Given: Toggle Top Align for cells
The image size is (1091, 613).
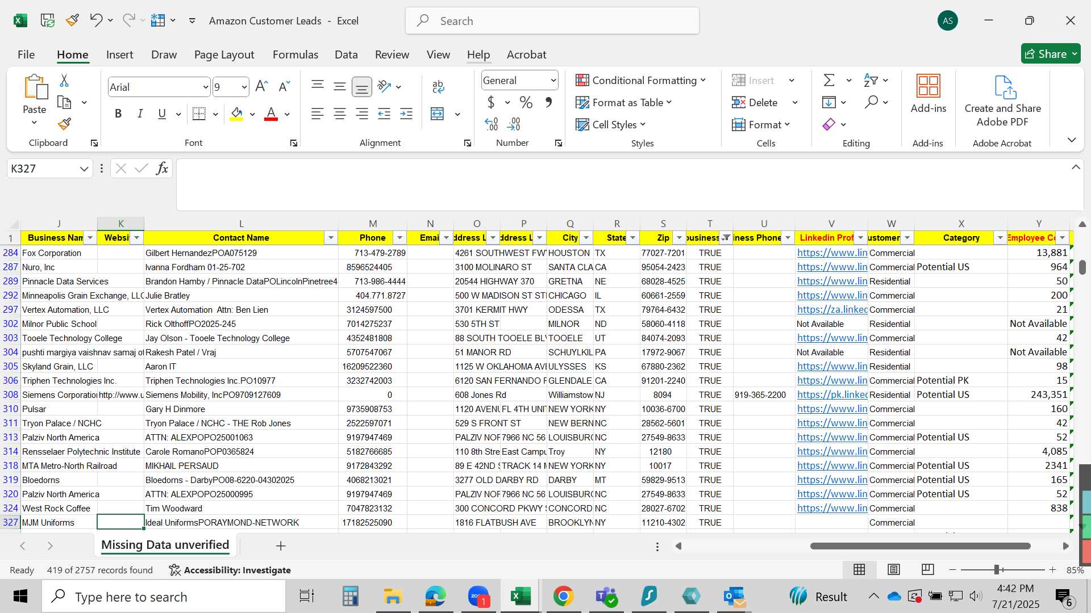Looking at the screenshot, I should coord(318,86).
